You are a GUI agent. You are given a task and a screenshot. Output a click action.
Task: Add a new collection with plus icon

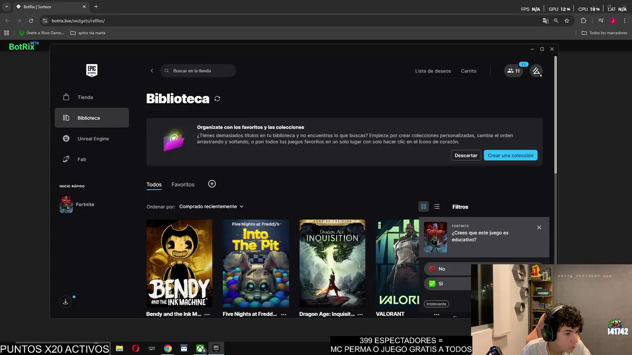[x=212, y=184]
